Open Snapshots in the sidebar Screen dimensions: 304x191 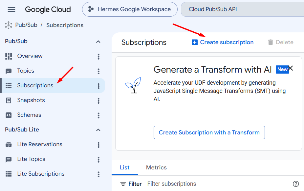coord(31,100)
